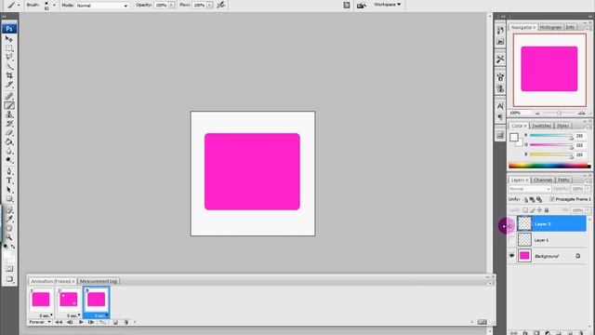This screenshot has height=335, width=595.
Task: Show Layer 1 visibility
Action: point(511,240)
